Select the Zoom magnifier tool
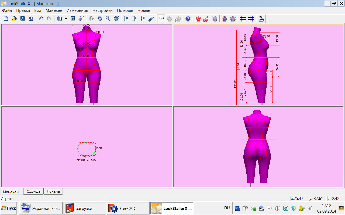The width and height of the screenshot is (345, 215). pyautogui.click(x=108, y=19)
